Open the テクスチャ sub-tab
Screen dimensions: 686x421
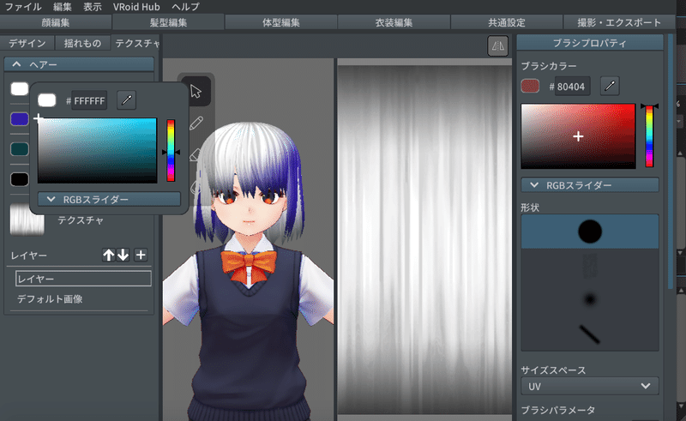click(136, 43)
